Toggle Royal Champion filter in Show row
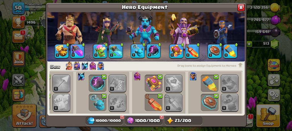The height and width of the screenshot is (131, 292). (101, 66)
